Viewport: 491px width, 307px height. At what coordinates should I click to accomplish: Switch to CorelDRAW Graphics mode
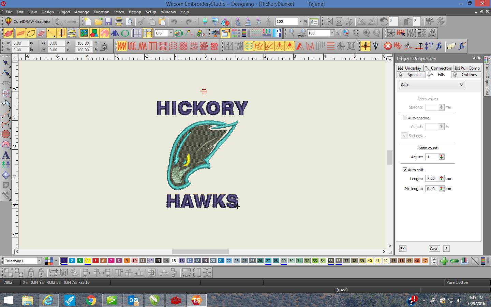tap(28, 21)
